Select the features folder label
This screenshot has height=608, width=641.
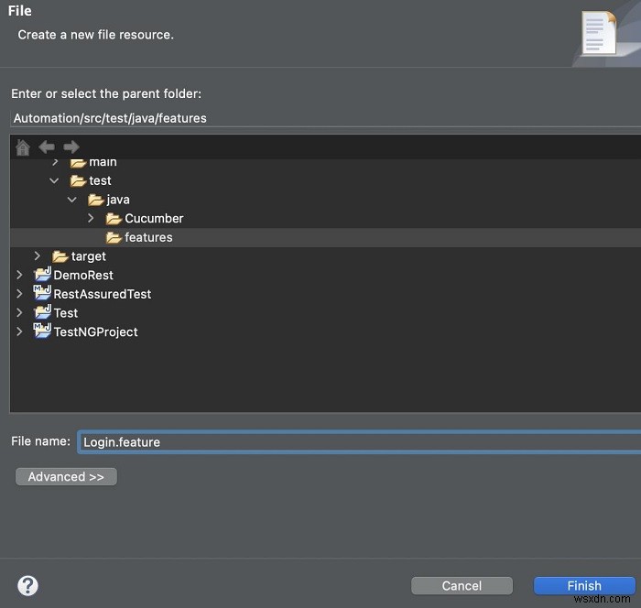pyautogui.click(x=148, y=237)
